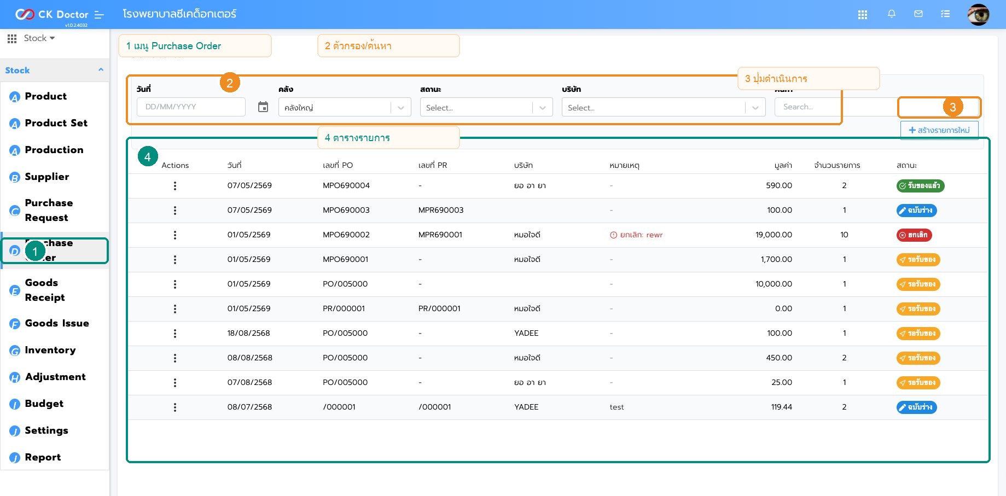The height and width of the screenshot is (496, 1006).
Task: Click the วันที่ column header
Action: click(x=234, y=165)
